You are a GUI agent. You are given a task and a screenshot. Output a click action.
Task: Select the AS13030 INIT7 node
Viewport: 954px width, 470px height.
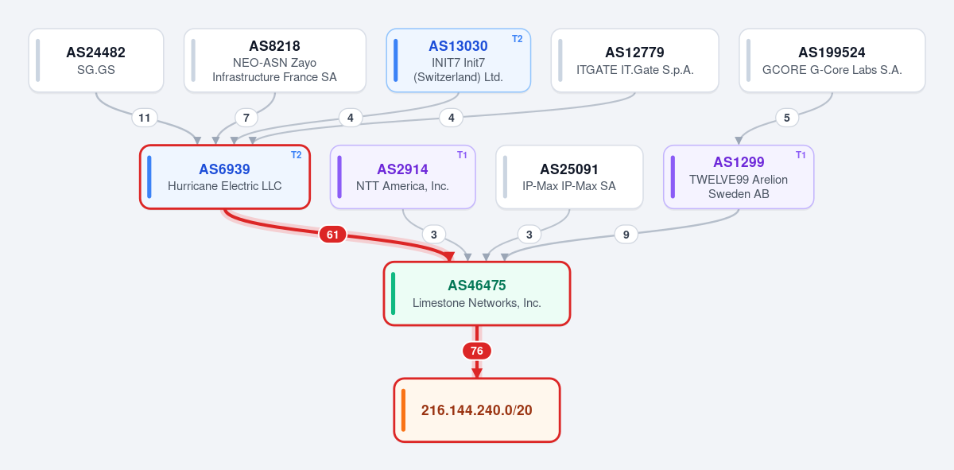(458, 60)
